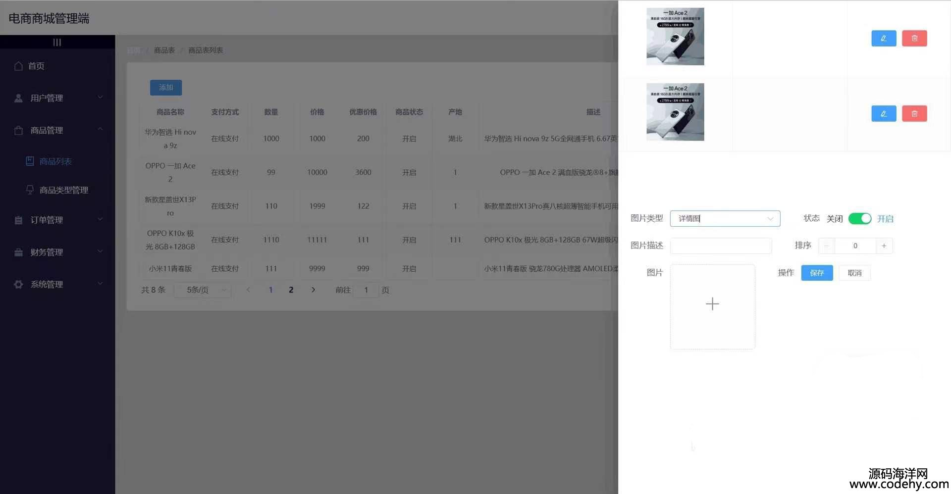Click the 小米11青春版 product name

click(170, 268)
